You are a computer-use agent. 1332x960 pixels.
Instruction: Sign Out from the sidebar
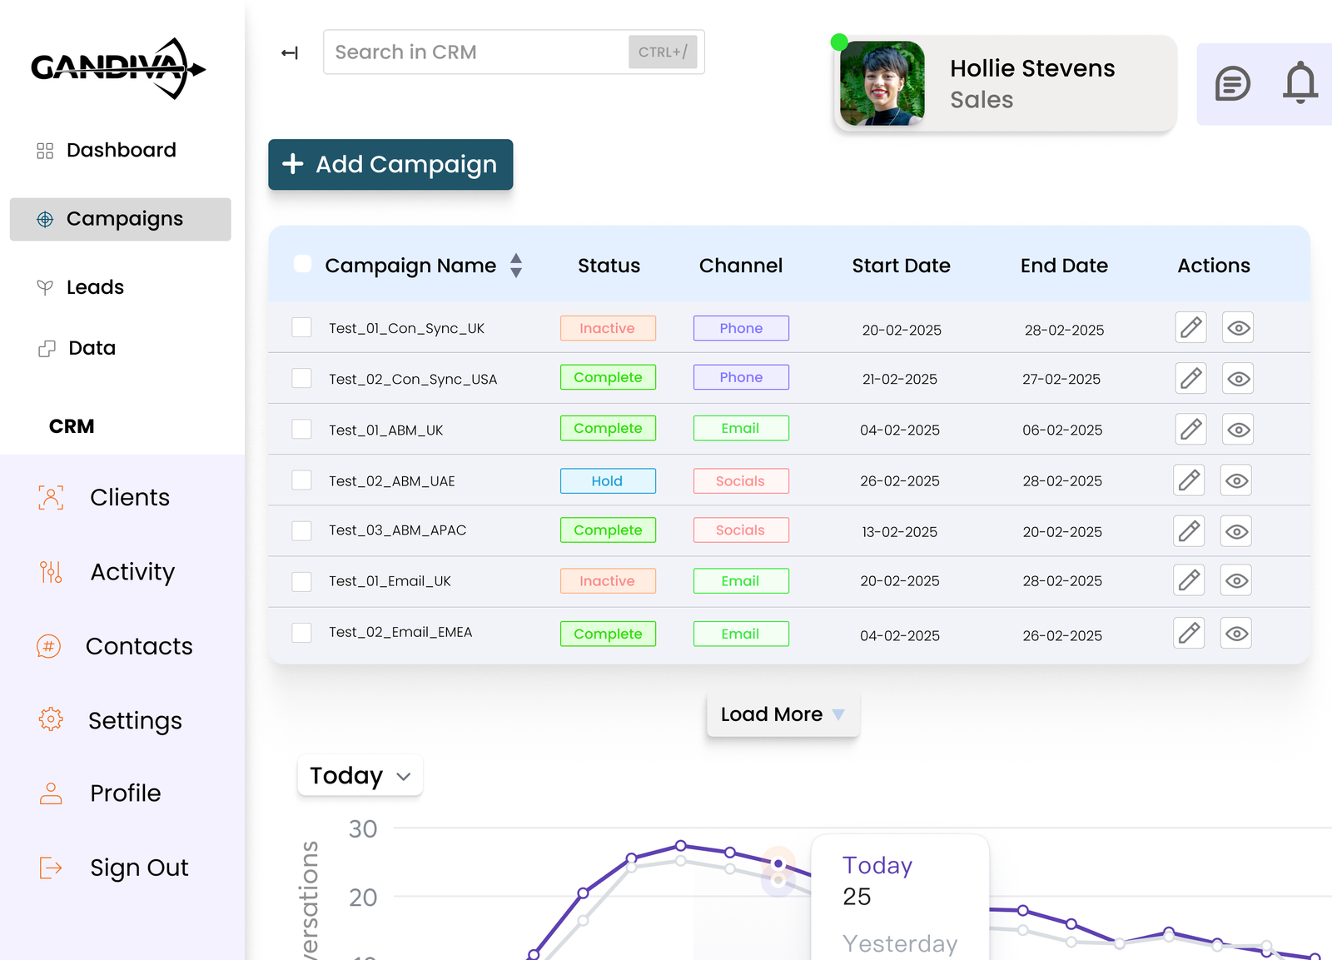(138, 868)
